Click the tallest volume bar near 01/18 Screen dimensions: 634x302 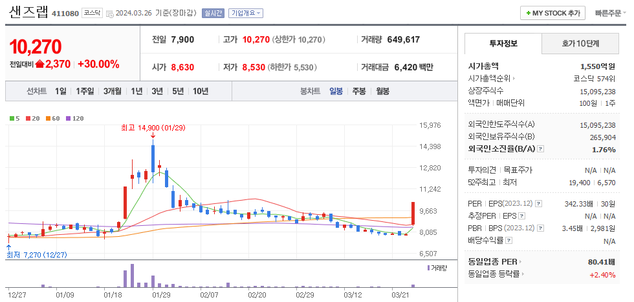tap(132, 276)
